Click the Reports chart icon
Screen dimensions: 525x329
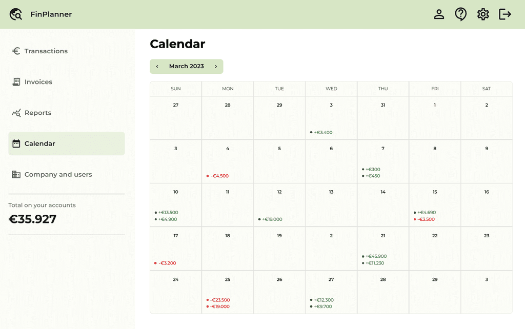coord(16,113)
